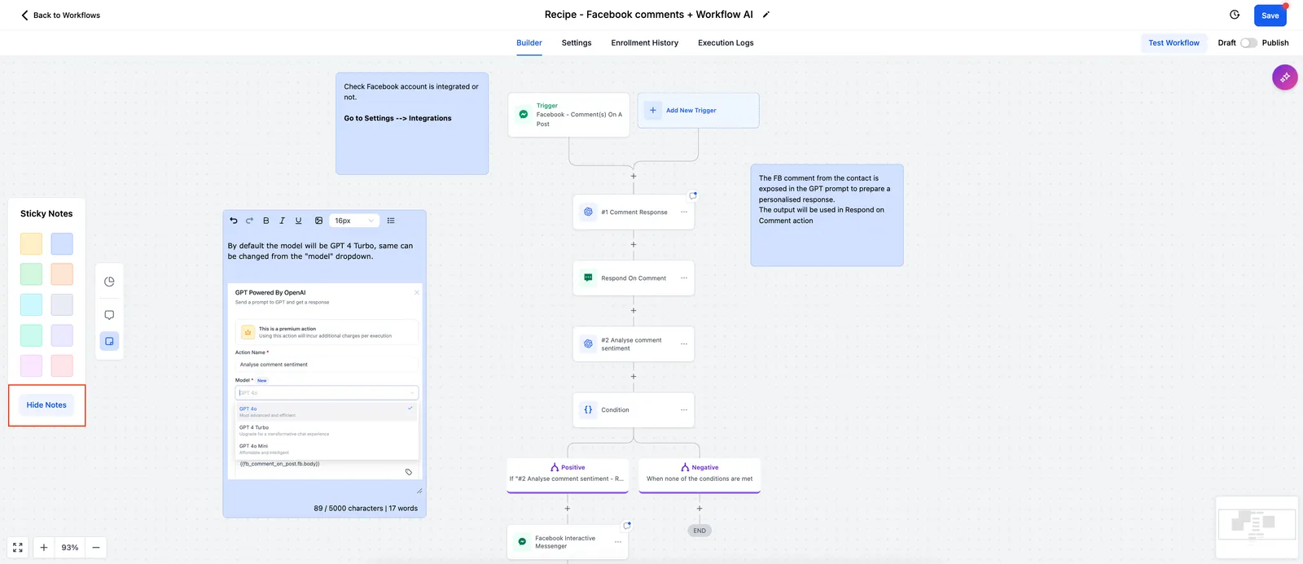Add step between Comment Response and Respond On Comment
Viewport: 1303px width, 564px height.
pyautogui.click(x=634, y=244)
